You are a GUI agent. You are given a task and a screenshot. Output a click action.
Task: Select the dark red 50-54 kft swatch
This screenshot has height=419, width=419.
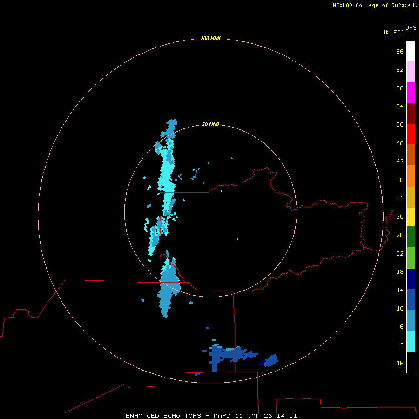click(411, 113)
